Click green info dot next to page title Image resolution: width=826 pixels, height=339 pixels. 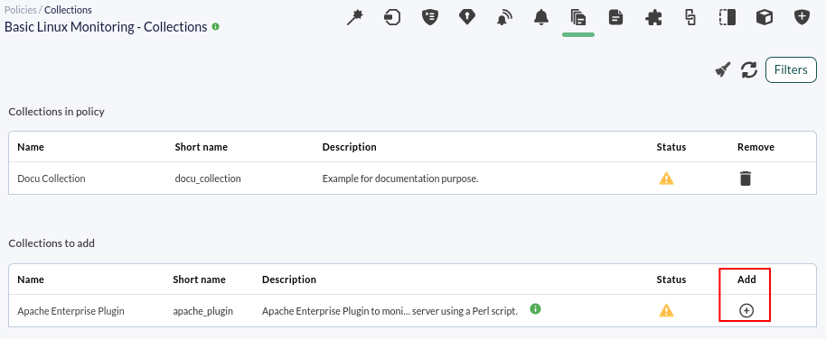click(x=215, y=26)
